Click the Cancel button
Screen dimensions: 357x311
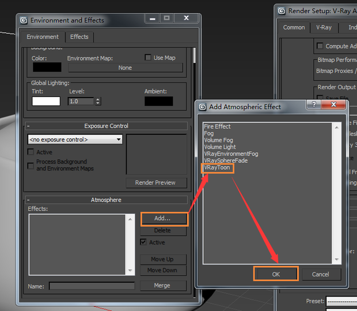tap(321, 274)
